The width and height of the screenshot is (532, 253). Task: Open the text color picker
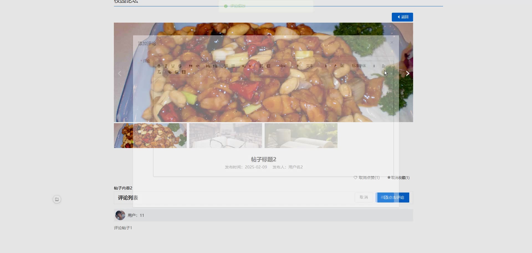pos(335,66)
